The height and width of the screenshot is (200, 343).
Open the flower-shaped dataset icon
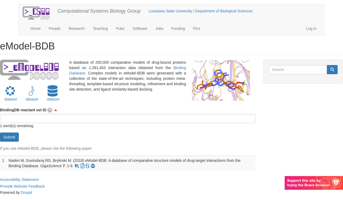click(10, 91)
